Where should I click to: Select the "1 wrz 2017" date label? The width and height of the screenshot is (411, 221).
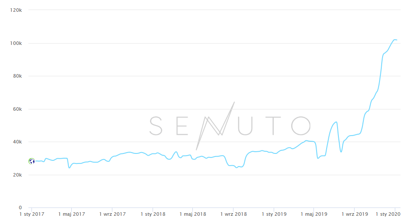112,214
